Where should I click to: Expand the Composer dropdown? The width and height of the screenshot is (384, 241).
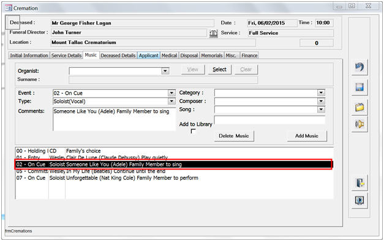[321, 101]
